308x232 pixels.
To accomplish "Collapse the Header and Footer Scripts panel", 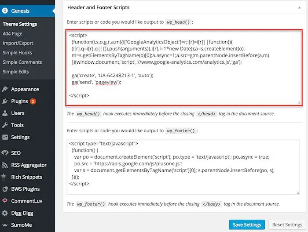I will coord(298,7).
